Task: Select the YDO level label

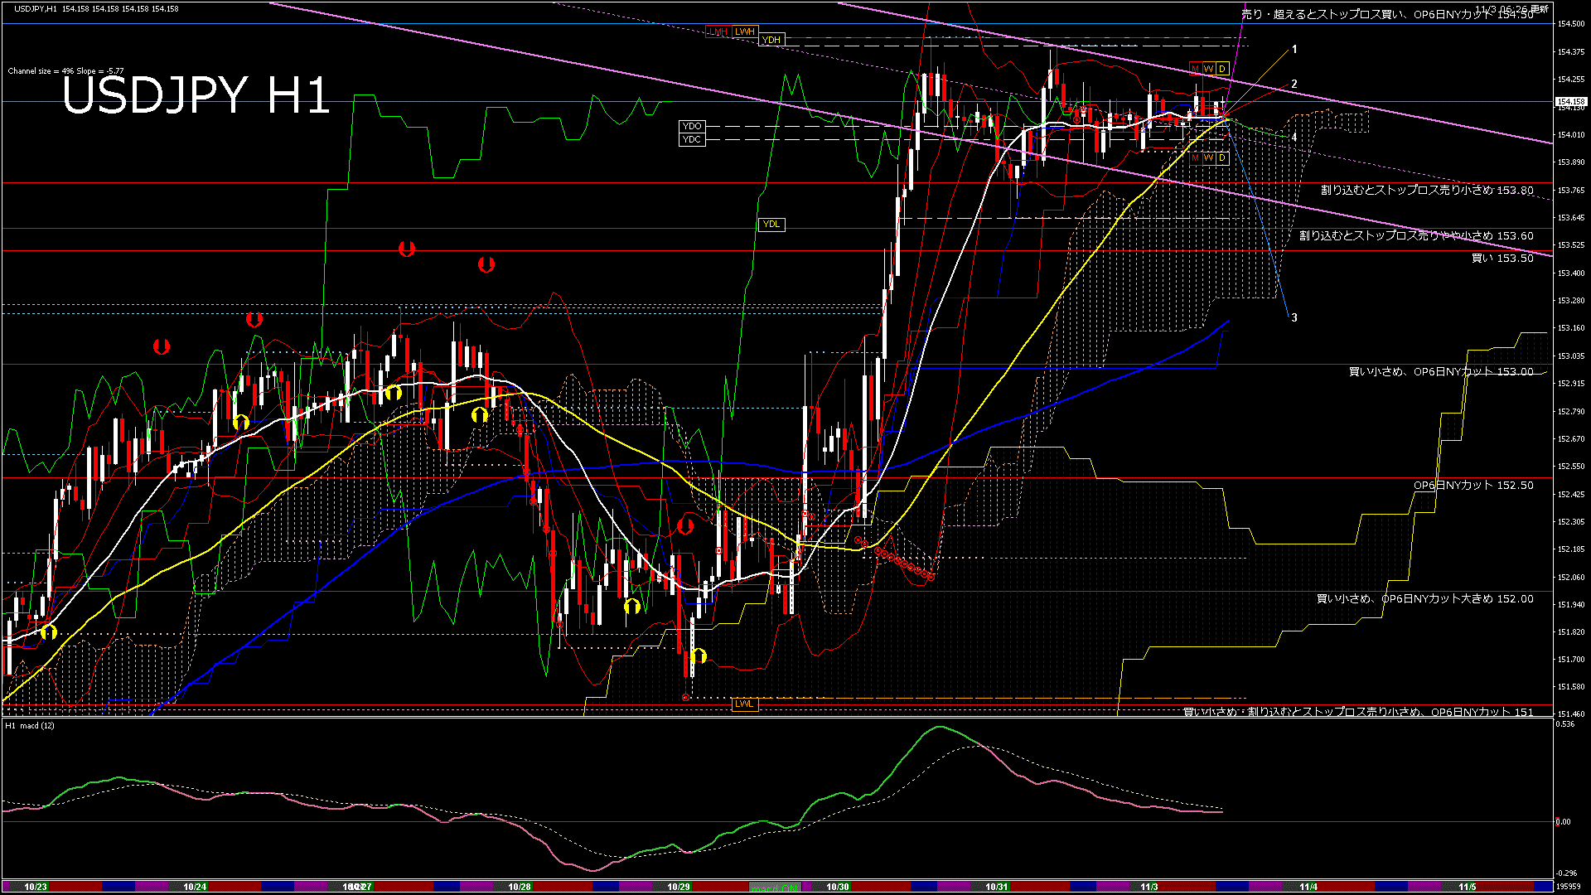Action: 692,127
